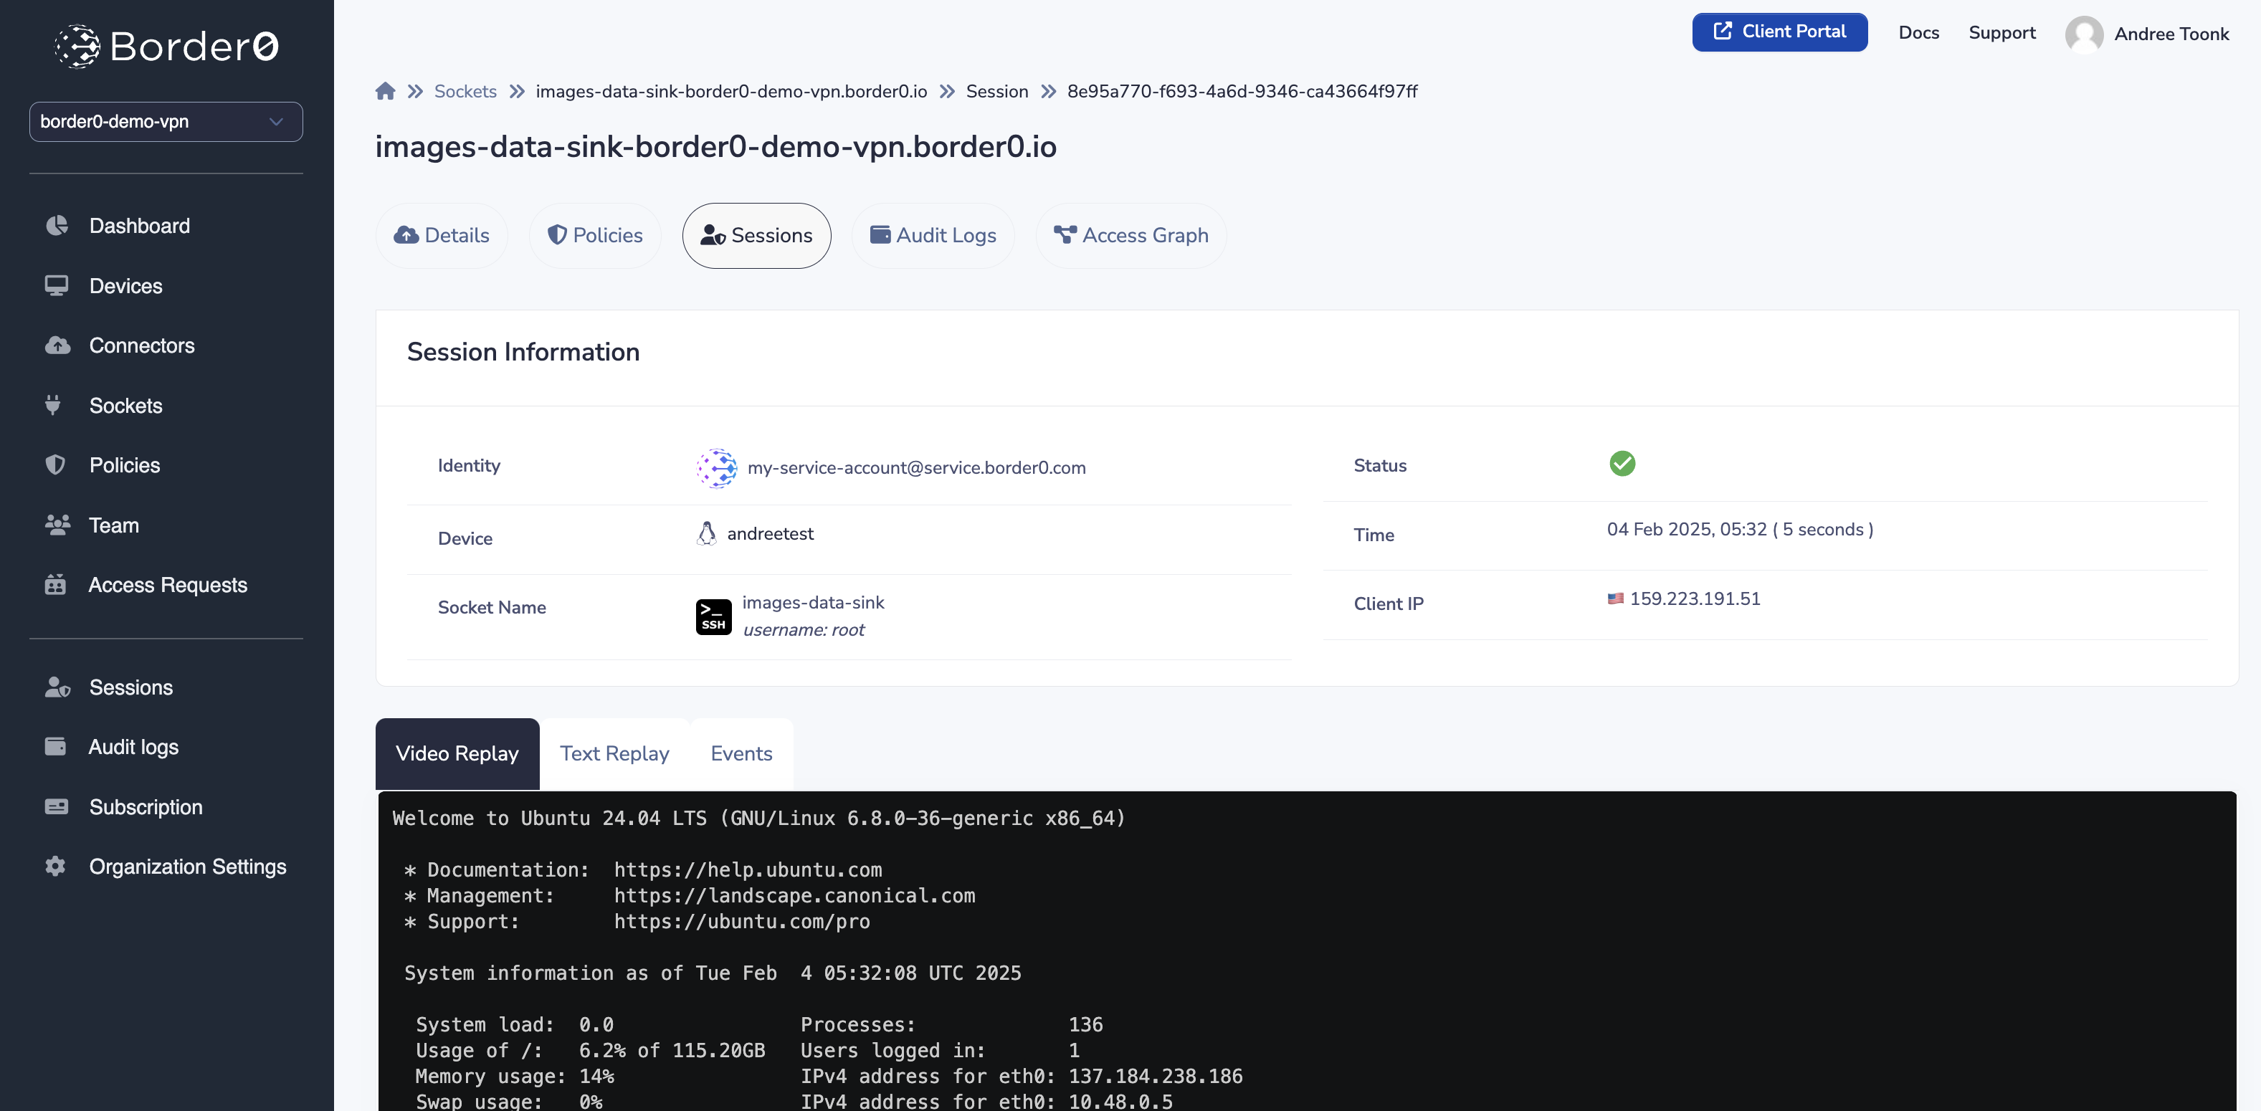2261x1111 pixels.
Task: Click the service account identity icon
Action: pyautogui.click(x=717, y=468)
